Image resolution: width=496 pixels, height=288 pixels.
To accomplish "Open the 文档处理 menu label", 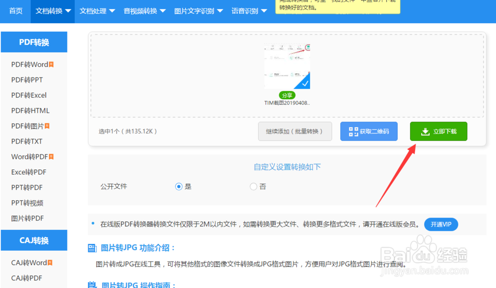I will pyautogui.click(x=93, y=11).
